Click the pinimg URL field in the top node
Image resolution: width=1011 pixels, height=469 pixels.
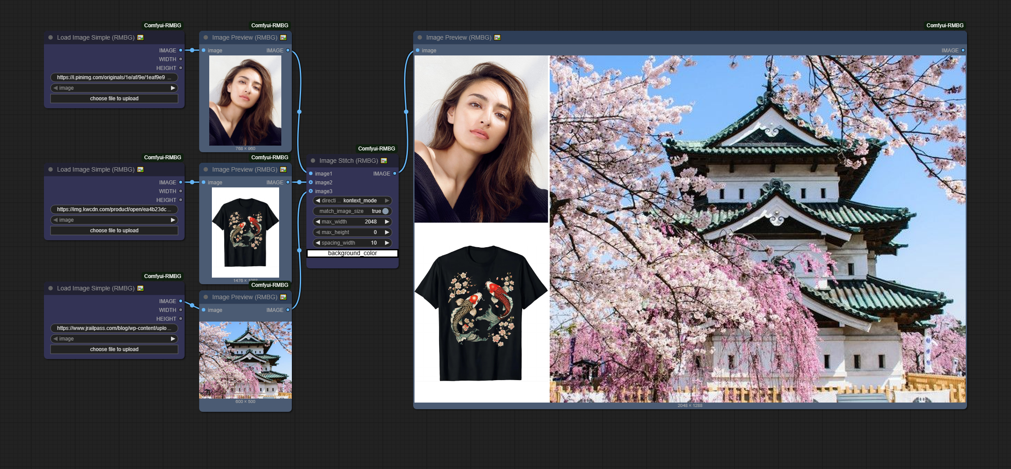coord(114,77)
